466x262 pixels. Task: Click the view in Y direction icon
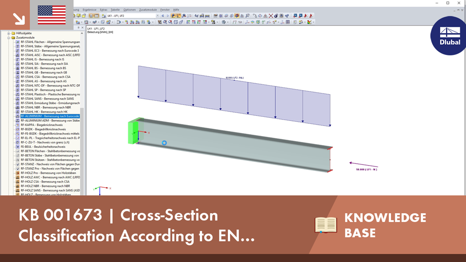point(193,22)
